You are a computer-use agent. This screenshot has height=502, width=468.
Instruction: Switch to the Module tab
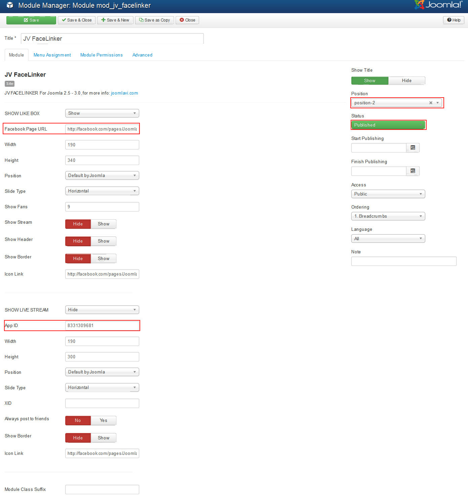[x=16, y=55]
